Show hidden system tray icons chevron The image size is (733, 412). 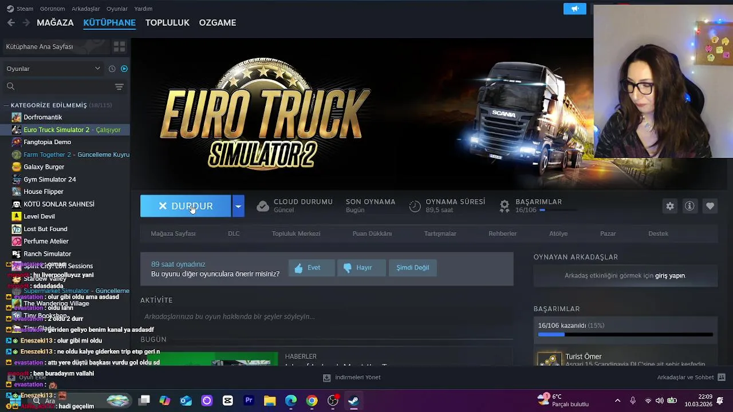pyautogui.click(x=617, y=401)
